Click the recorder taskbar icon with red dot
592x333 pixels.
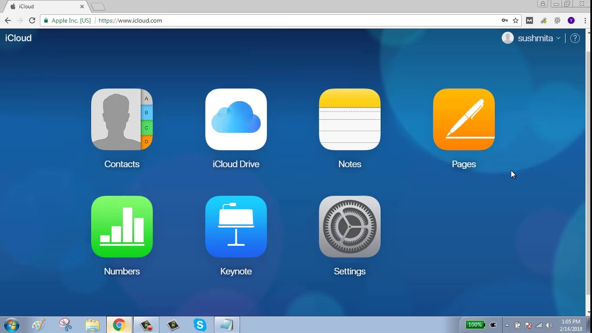click(146, 325)
